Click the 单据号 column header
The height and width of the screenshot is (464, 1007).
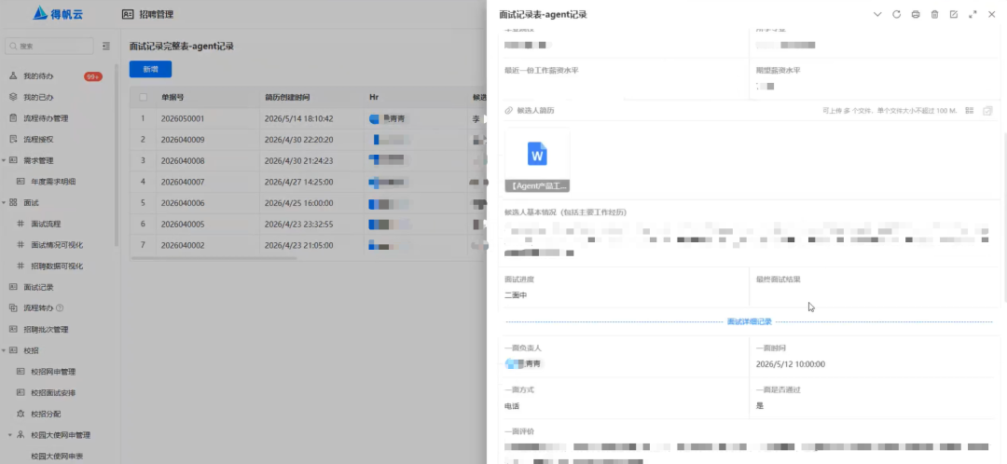tap(172, 98)
